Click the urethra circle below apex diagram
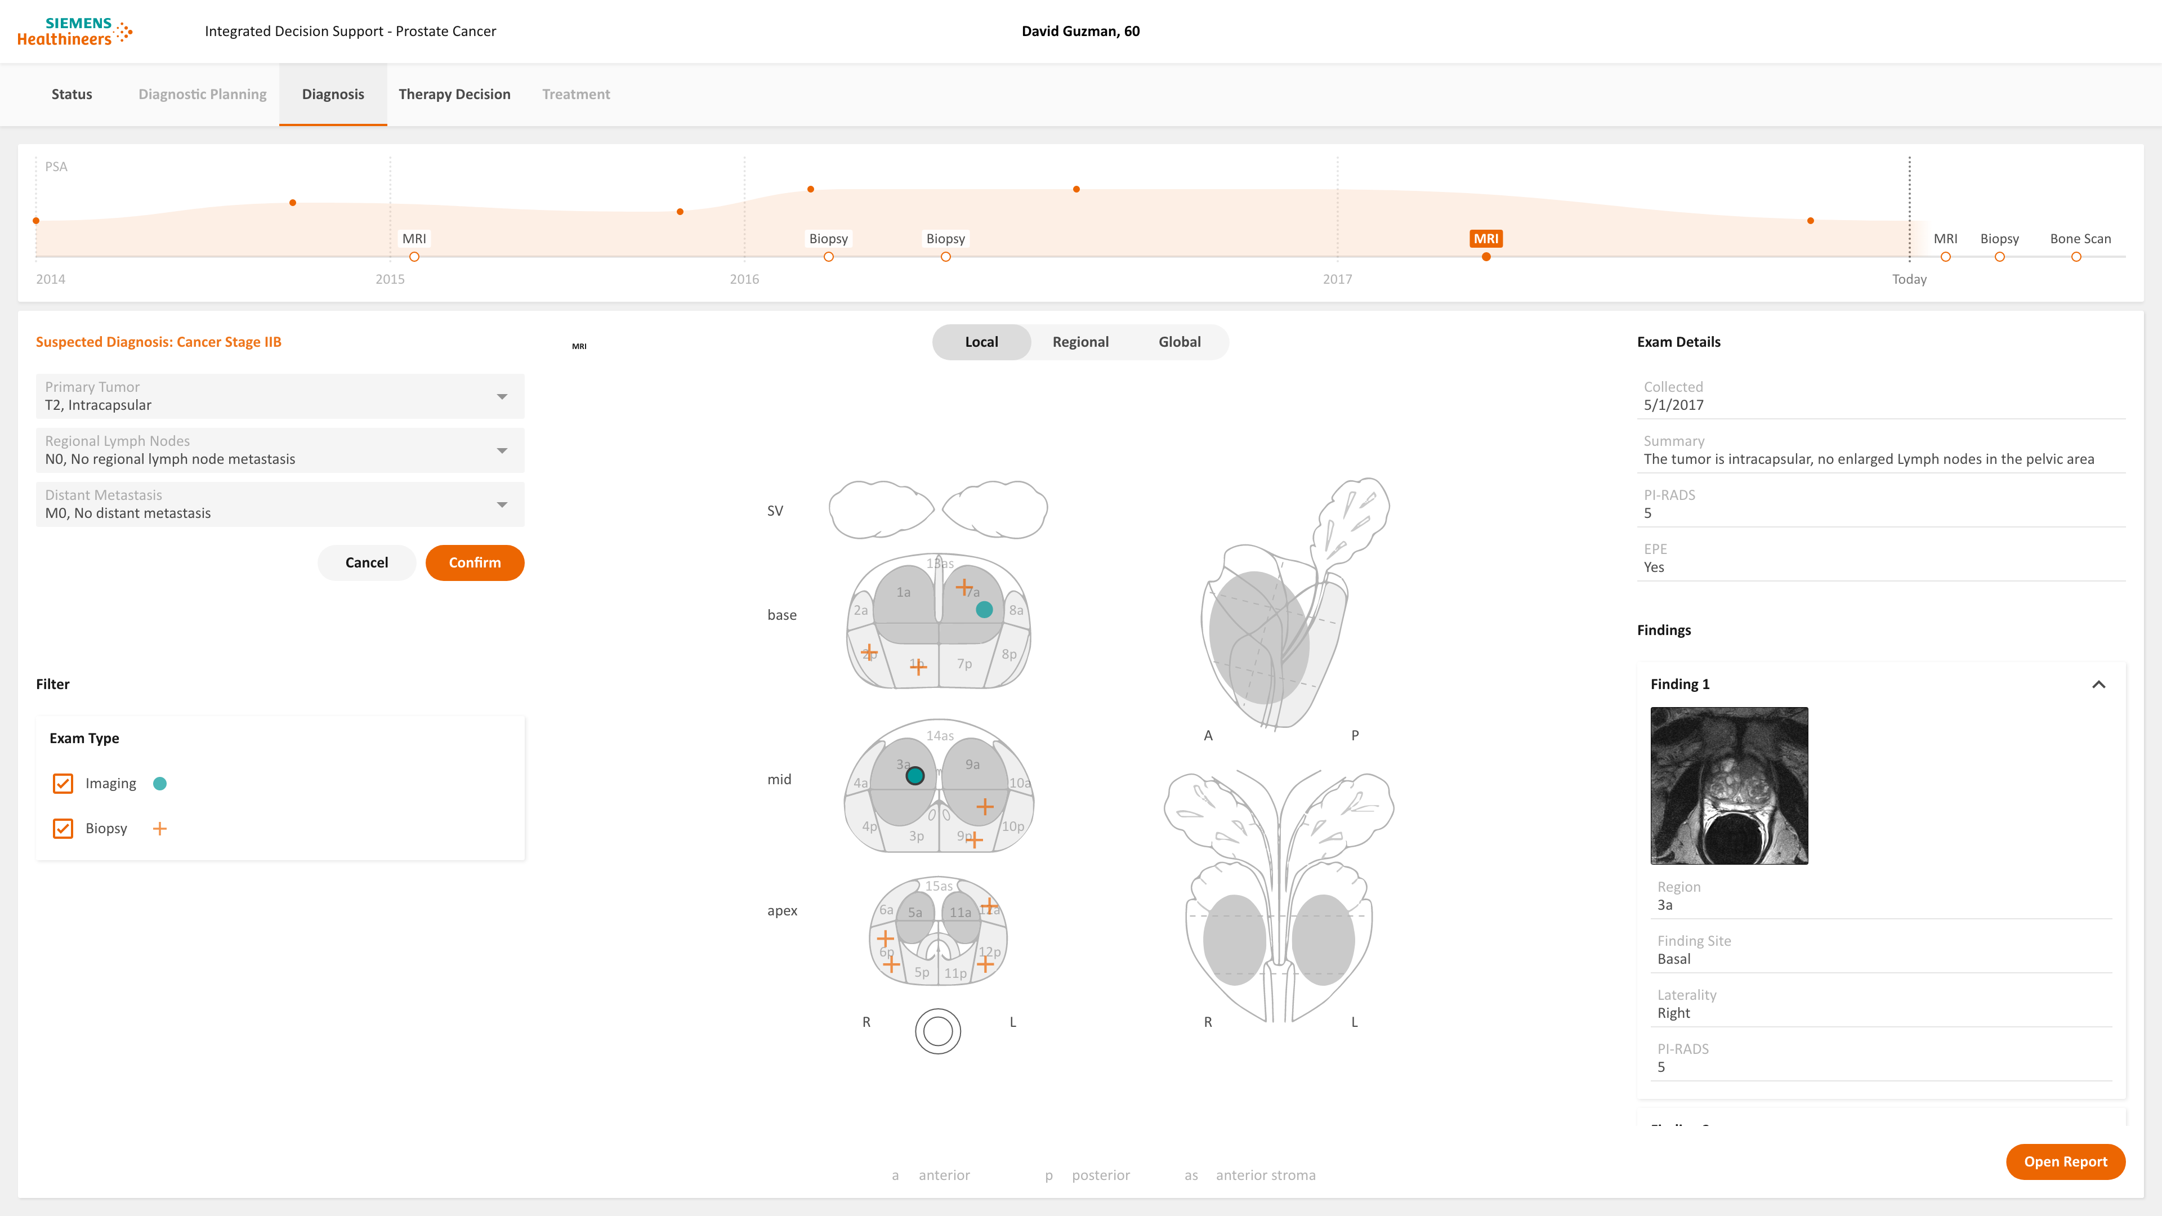This screenshot has height=1216, width=2162. (x=937, y=1031)
